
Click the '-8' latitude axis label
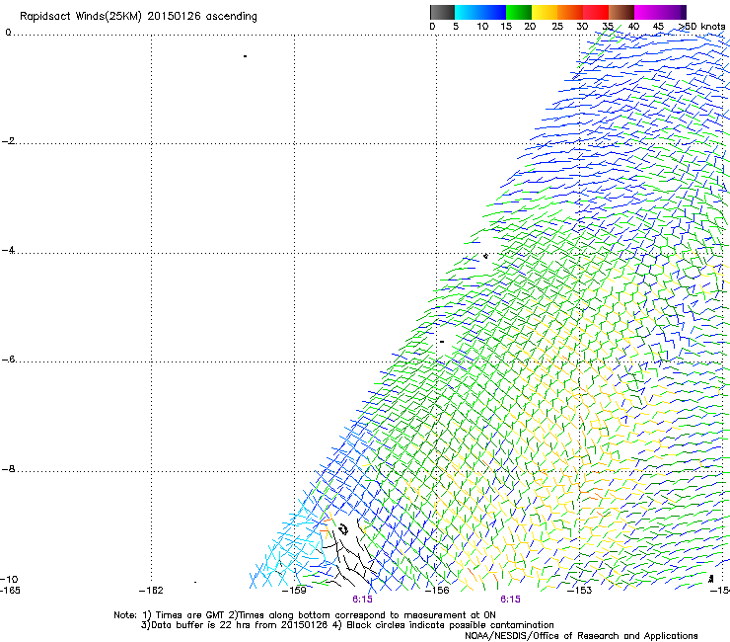(x=8, y=469)
